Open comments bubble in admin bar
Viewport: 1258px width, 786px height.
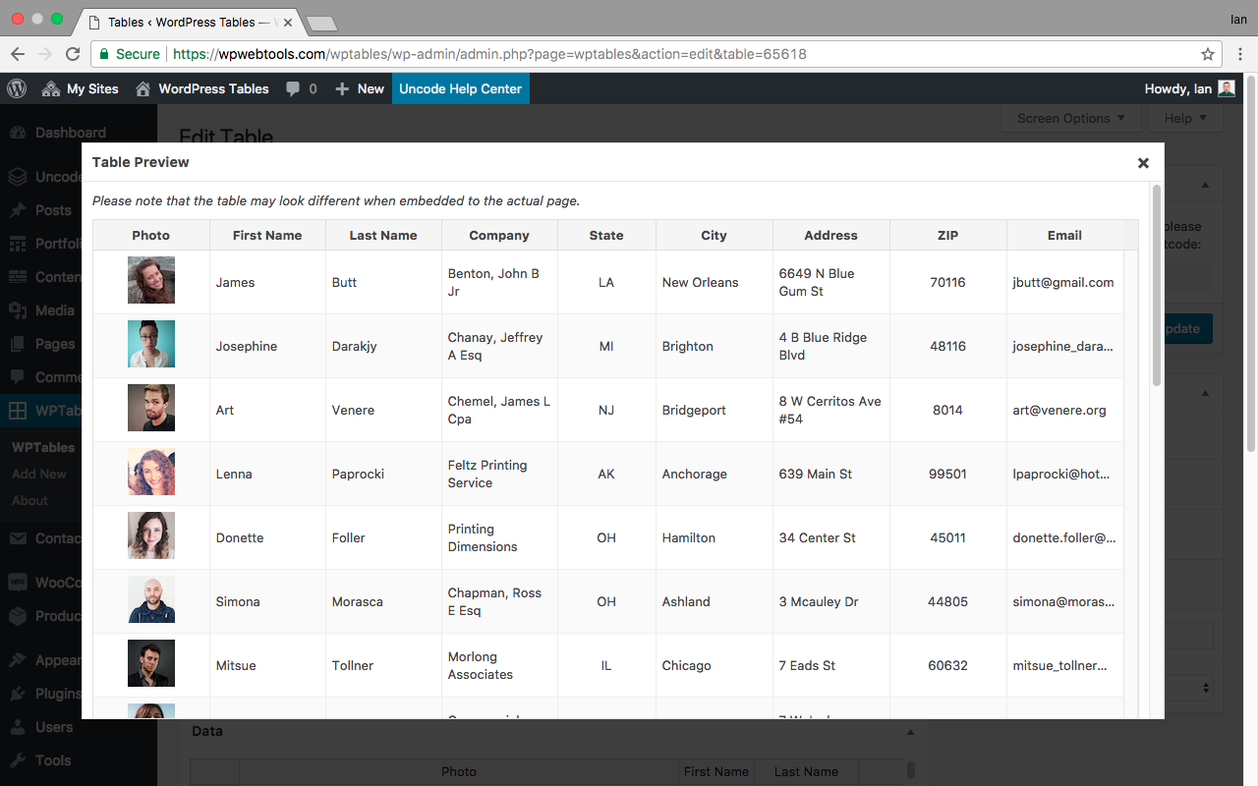(293, 88)
